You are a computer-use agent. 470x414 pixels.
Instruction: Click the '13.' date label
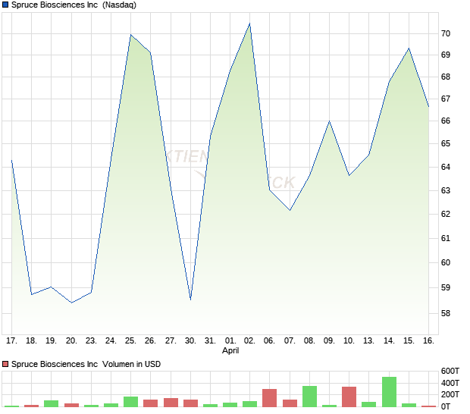pyautogui.click(x=368, y=341)
